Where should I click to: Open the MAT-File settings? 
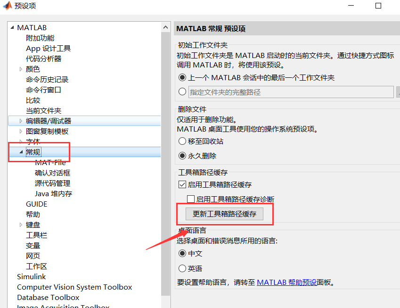tap(50, 162)
